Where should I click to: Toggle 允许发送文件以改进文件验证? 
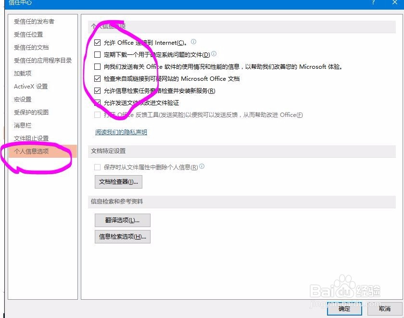click(97, 103)
